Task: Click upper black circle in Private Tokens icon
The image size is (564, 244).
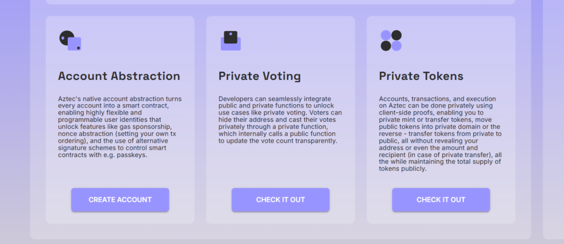Action: [x=397, y=35]
